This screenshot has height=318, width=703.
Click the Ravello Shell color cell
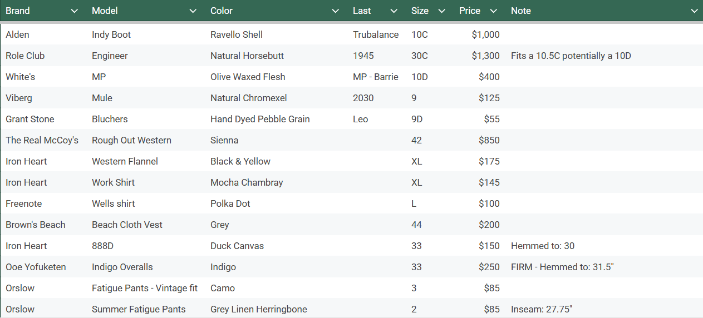tap(237, 34)
